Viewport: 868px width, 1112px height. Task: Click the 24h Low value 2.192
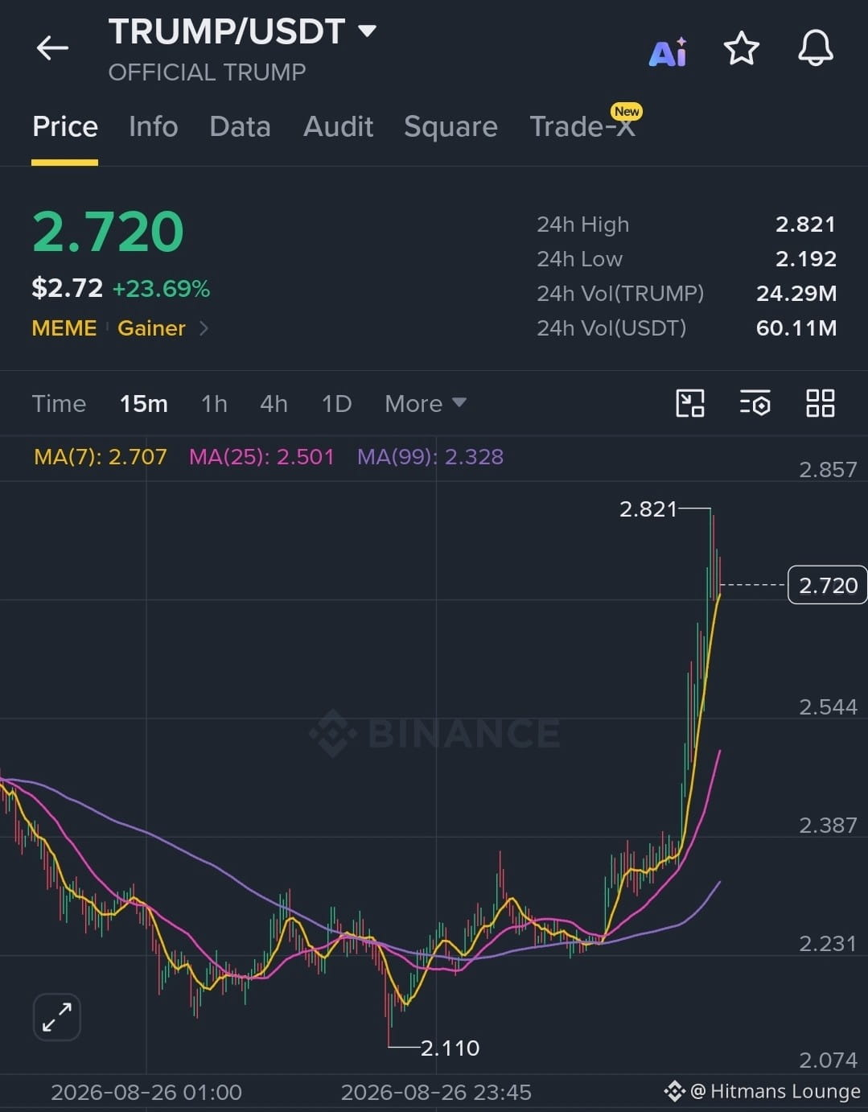point(805,259)
